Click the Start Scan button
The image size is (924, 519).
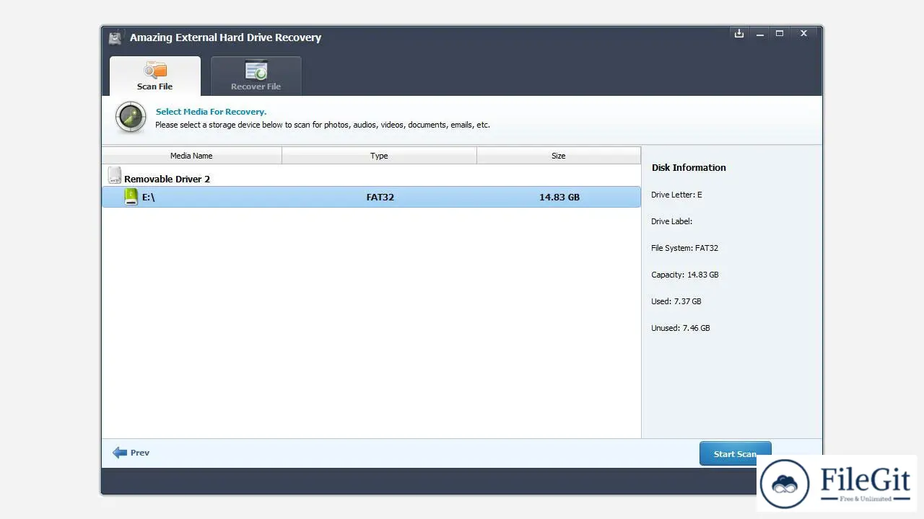(x=735, y=453)
